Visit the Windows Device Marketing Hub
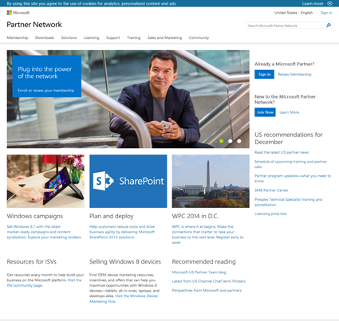 (124, 299)
